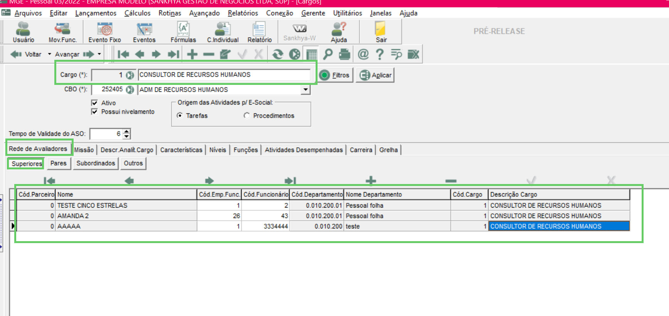Screen dimensions: 669x316
Task: Go to first record in main toolbar
Action: pos(123,54)
